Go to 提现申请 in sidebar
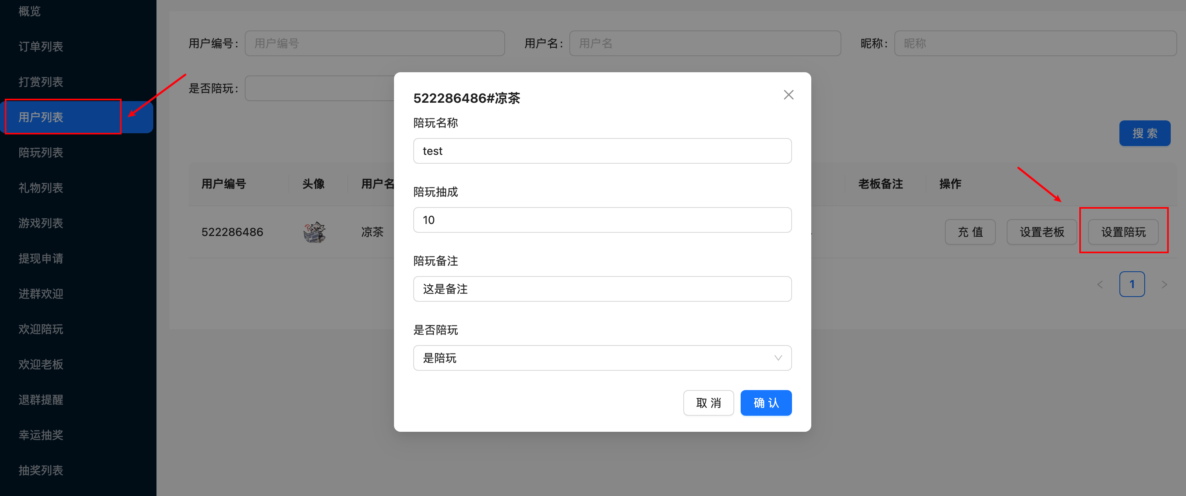Image resolution: width=1186 pixels, height=496 pixels. coord(41,258)
